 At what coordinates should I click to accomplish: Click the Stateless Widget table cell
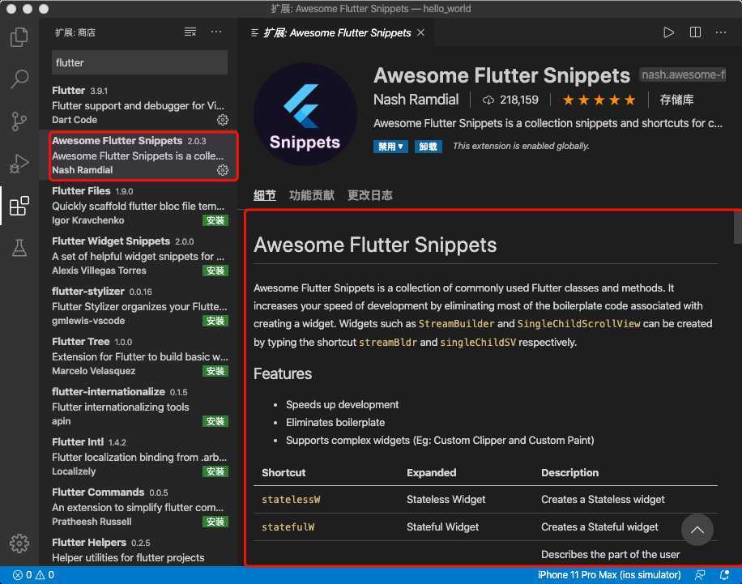446,500
